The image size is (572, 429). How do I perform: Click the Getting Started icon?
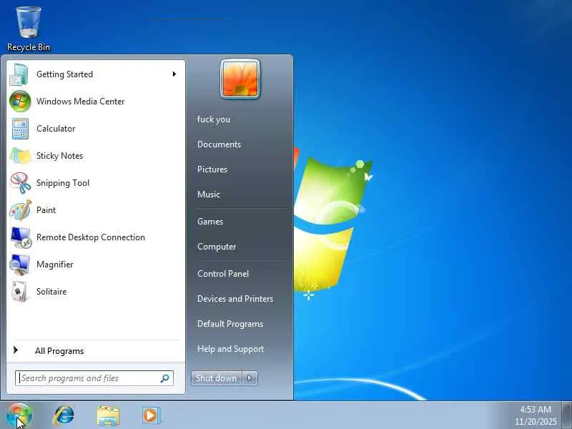point(19,74)
